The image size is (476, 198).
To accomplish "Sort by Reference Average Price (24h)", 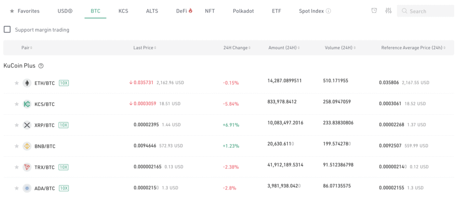I will 413,48.
